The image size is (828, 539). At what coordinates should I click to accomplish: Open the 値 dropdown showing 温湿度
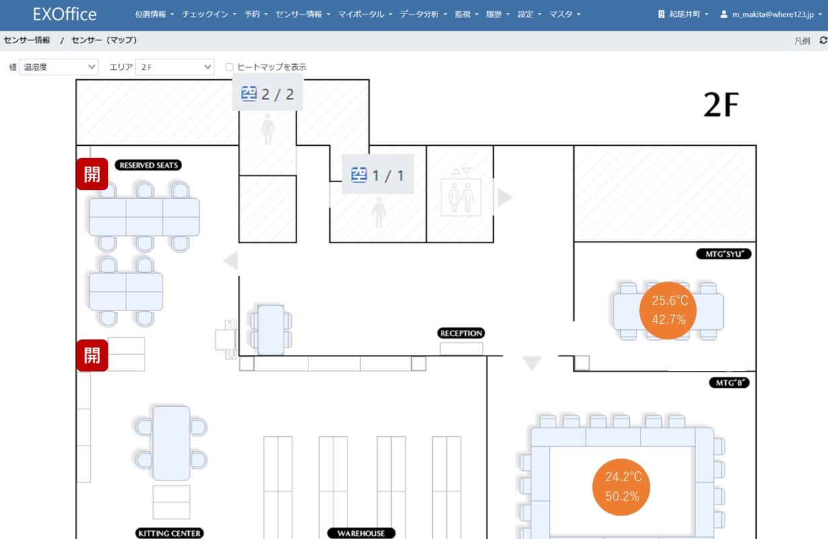pyautogui.click(x=58, y=67)
